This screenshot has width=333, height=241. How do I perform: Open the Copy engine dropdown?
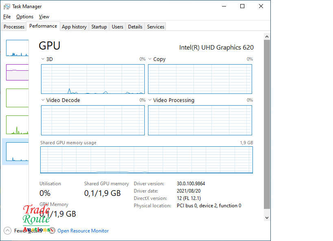click(150, 59)
